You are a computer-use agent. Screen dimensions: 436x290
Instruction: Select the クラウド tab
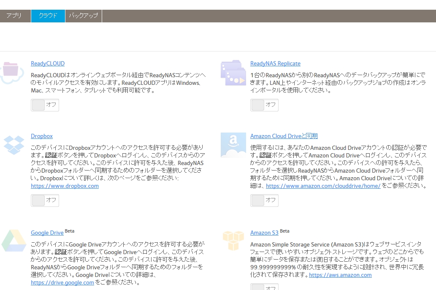pyautogui.click(x=48, y=16)
